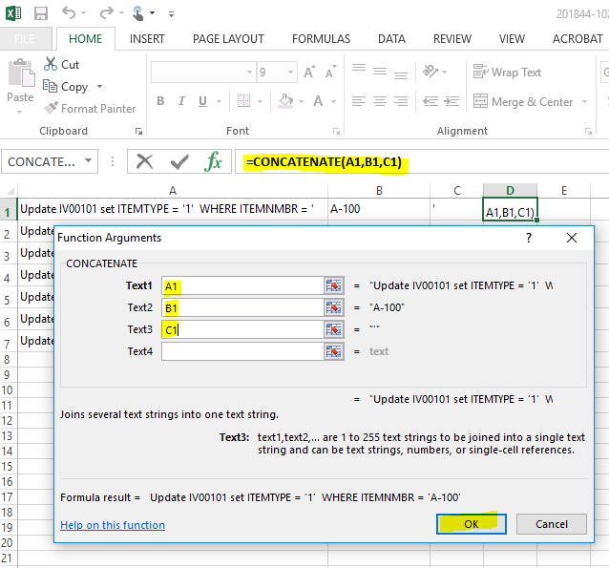Toggle Bold formatting in Font group

(x=160, y=102)
